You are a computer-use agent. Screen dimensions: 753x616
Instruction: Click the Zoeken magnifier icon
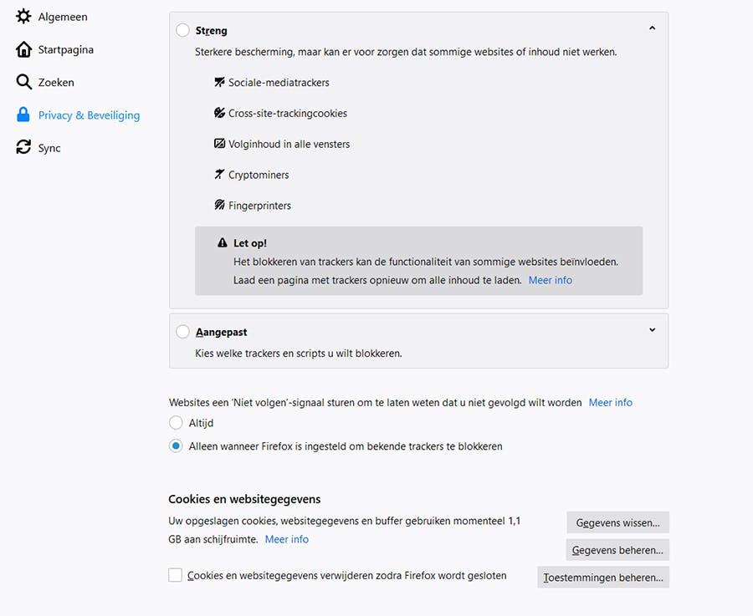[23, 82]
